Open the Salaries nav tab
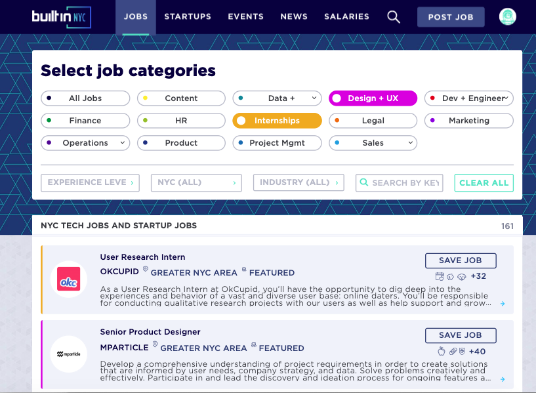The width and height of the screenshot is (536, 393). pyautogui.click(x=346, y=17)
